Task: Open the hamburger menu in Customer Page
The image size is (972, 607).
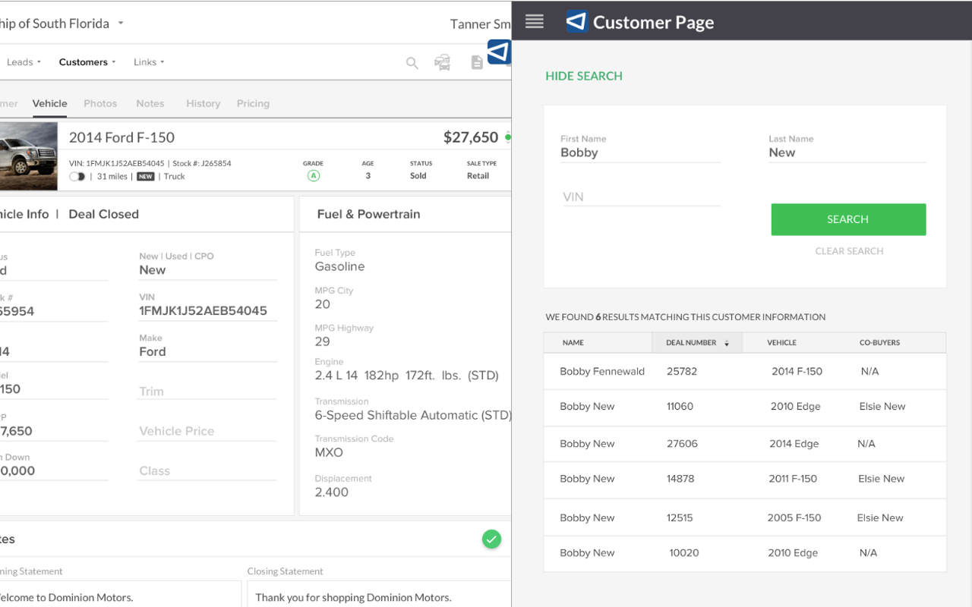Action: click(x=534, y=22)
